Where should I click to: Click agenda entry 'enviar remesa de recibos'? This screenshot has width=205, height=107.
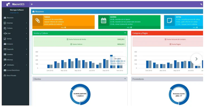[121, 24]
